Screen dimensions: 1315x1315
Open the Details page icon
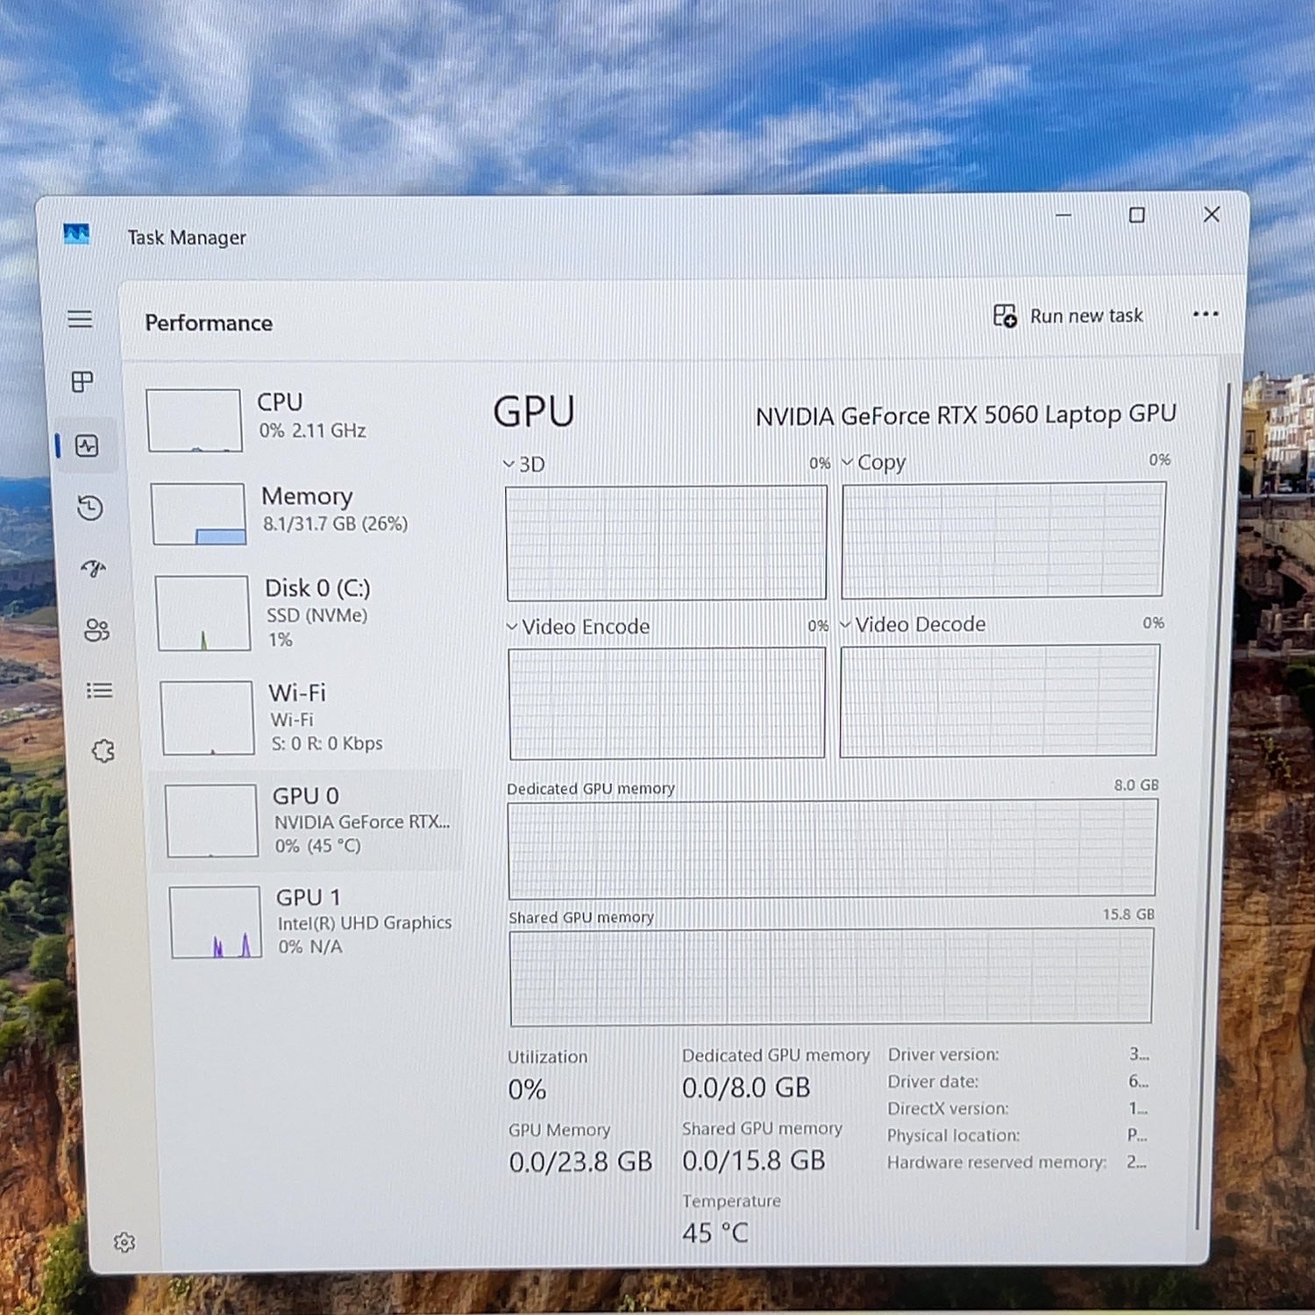tap(99, 691)
